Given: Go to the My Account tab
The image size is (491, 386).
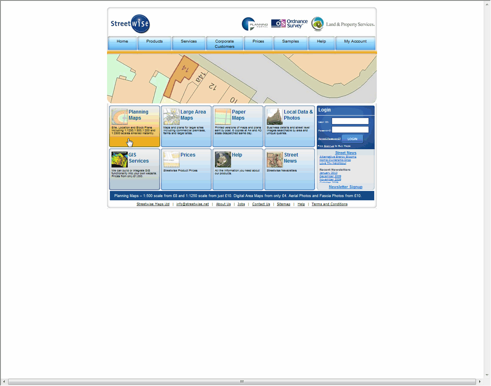Looking at the screenshot, I should tap(355, 41).
